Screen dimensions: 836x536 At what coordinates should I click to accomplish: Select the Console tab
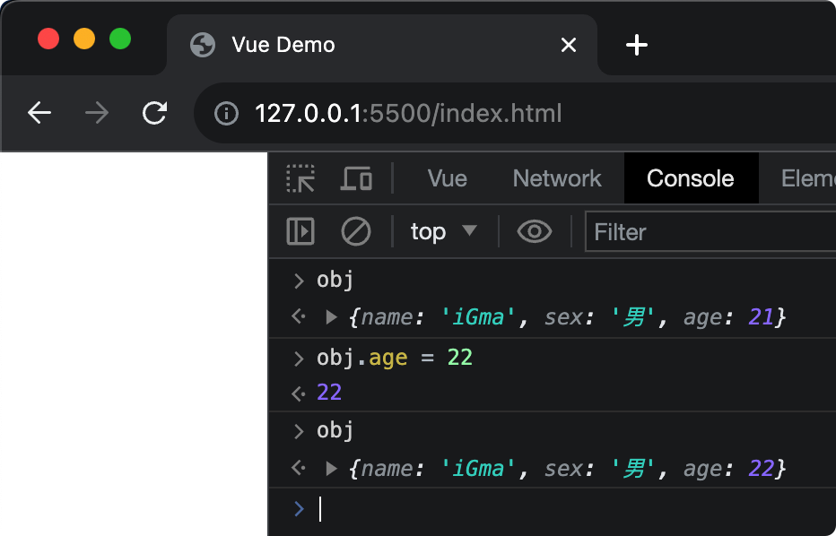point(690,178)
